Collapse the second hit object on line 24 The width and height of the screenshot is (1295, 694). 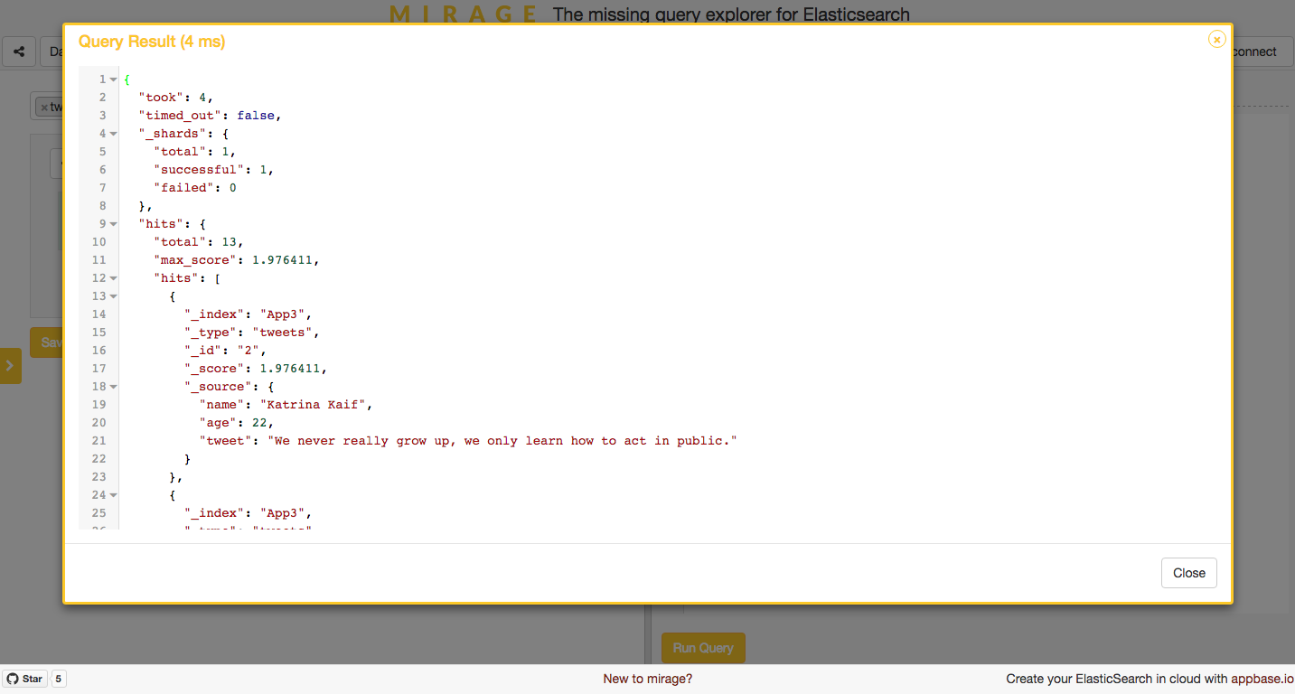point(113,495)
